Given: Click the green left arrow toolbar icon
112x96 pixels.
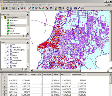Looking at the screenshot, I should [x=40, y=8].
